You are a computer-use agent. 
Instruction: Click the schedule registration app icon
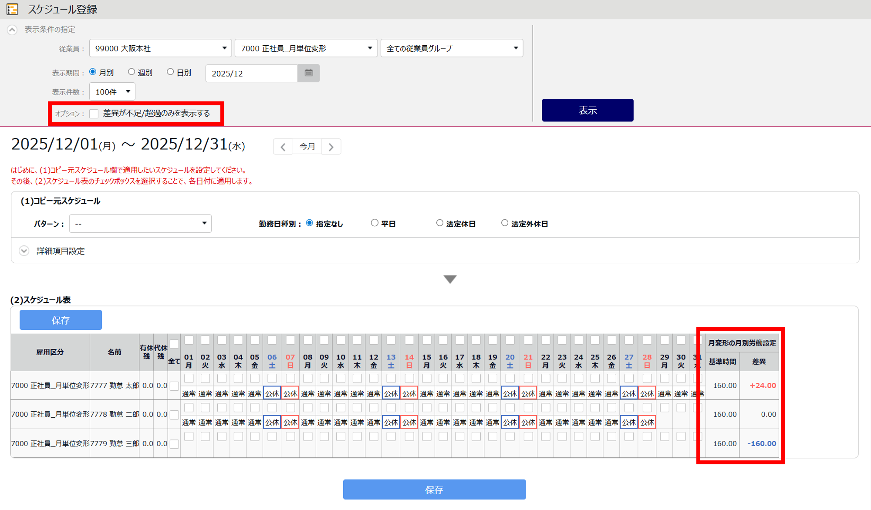(x=13, y=9)
